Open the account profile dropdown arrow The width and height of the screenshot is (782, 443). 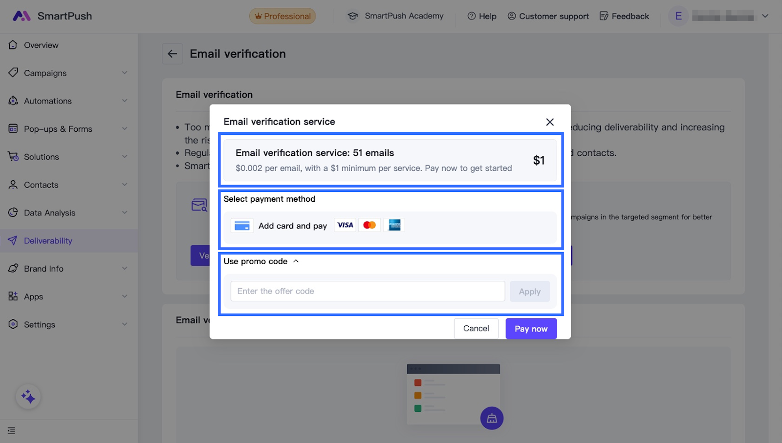click(765, 16)
